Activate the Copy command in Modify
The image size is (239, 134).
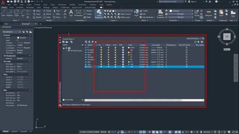pyautogui.click(x=37, y=14)
